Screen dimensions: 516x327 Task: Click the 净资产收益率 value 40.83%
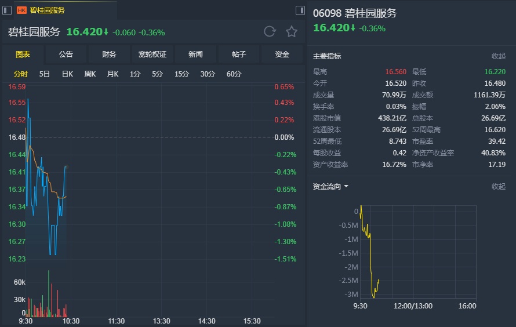pos(493,153)
